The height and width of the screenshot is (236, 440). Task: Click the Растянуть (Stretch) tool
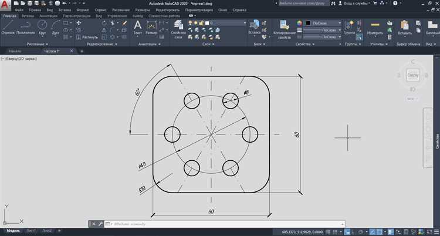tap(87, 37)
